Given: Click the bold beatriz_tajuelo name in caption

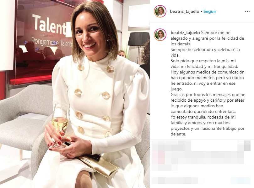Looking at the screenshot, I should click(x=185, y=33).
